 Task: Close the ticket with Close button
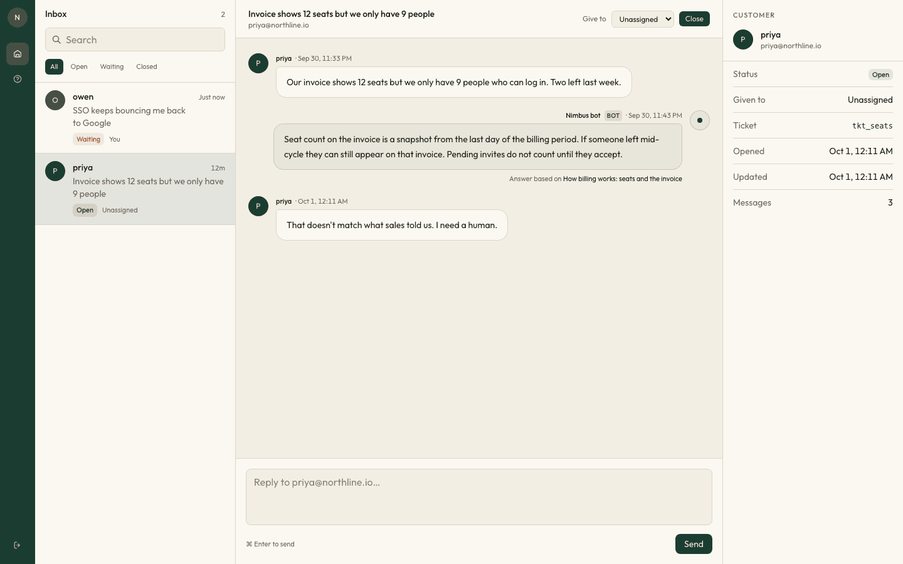coord(694,19)
